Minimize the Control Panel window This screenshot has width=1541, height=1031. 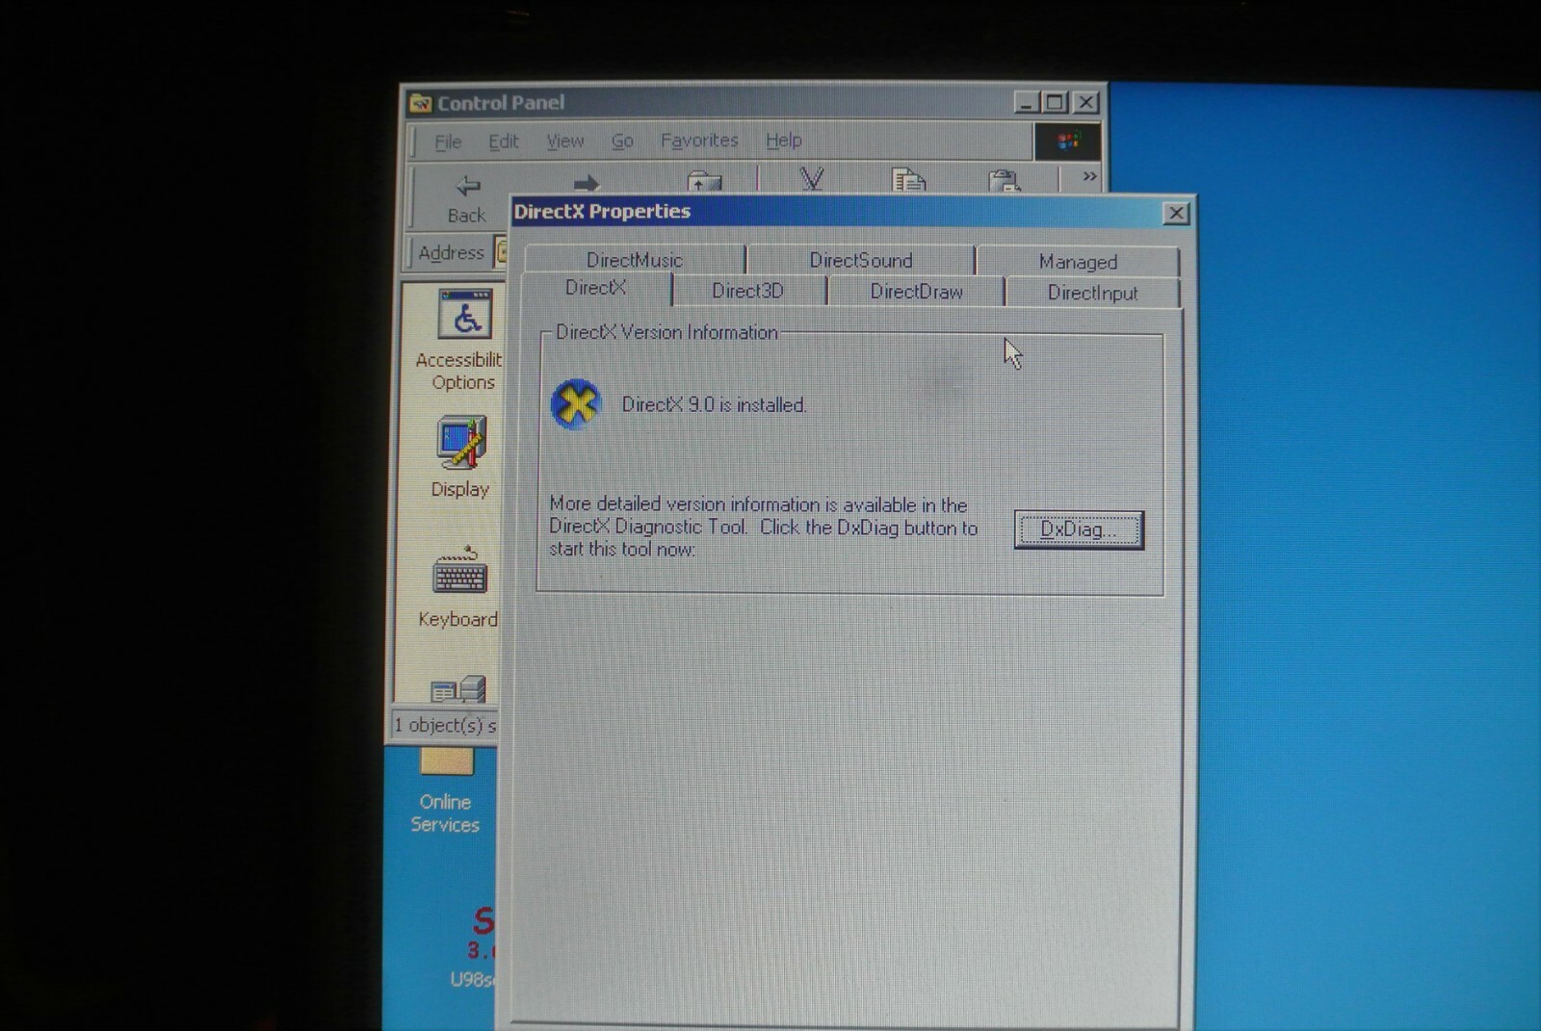pyautogui.click(x=1027, y=102)
